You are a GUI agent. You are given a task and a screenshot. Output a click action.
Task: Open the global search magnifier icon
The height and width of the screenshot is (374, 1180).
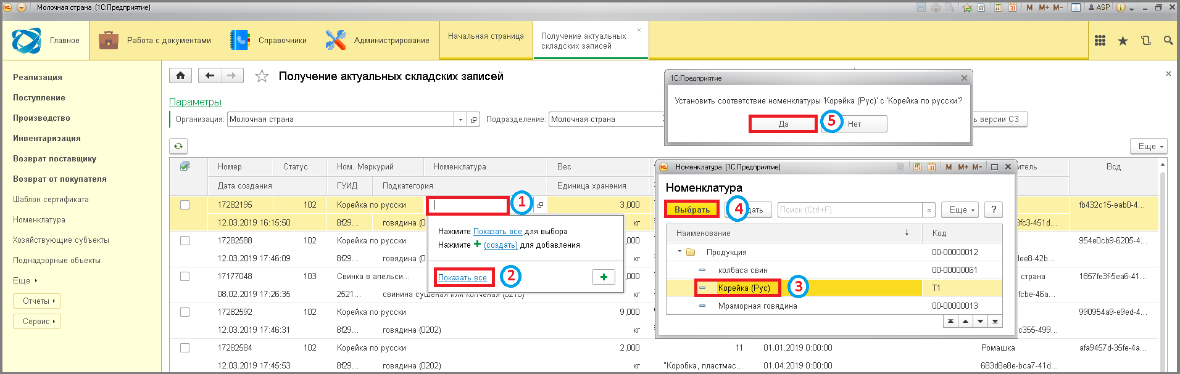pyautogui.click(x=1168, y=41)
